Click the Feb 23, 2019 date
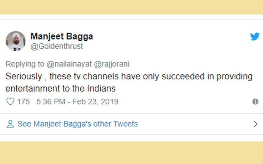 (x=95, y=102)
